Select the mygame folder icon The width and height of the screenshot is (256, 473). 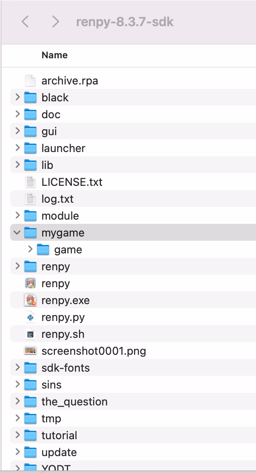[30, 233]
